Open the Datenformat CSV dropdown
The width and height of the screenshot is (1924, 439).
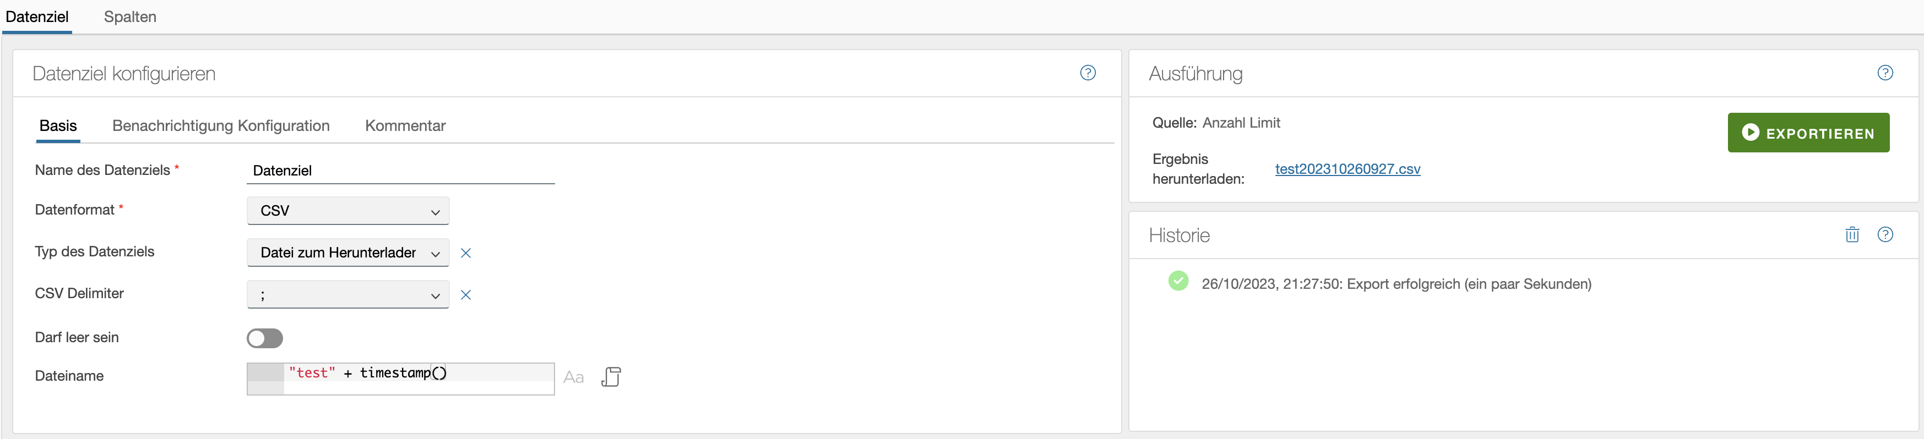click(x=347, y=211)
